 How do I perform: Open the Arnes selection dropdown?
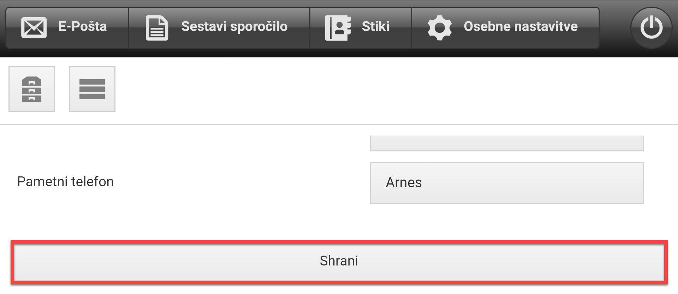point(507,183)
